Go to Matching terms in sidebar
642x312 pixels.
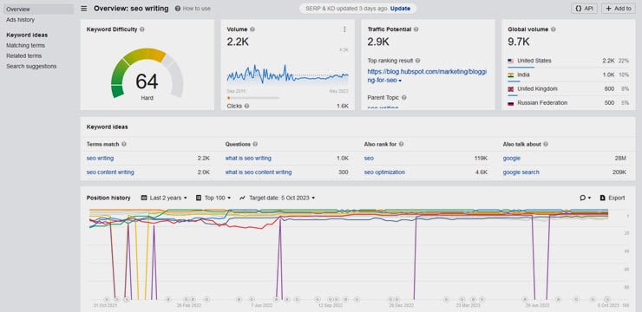(x=26, y=45)
